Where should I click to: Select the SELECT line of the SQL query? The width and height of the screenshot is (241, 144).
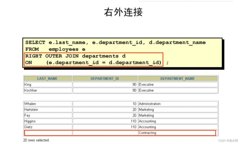point(115,42)
